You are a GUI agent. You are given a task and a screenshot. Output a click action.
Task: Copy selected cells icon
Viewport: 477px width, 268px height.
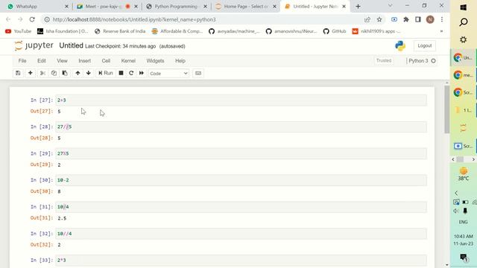tap(54, 73)
